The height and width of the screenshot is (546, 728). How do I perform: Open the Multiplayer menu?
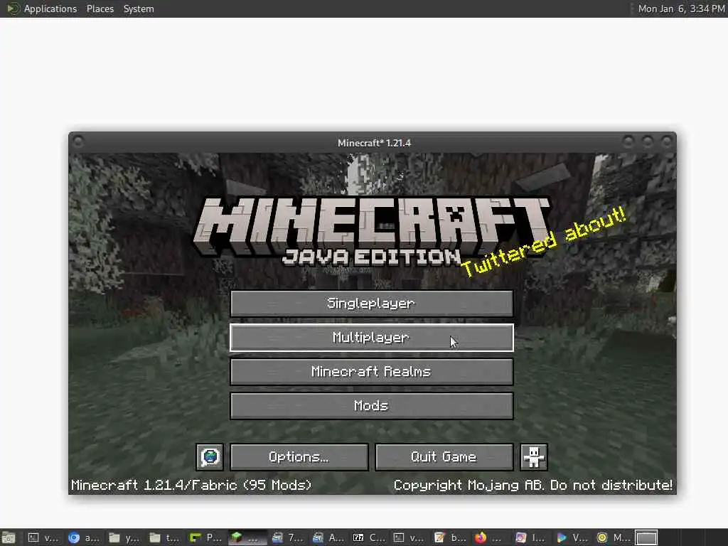point(371,338)
